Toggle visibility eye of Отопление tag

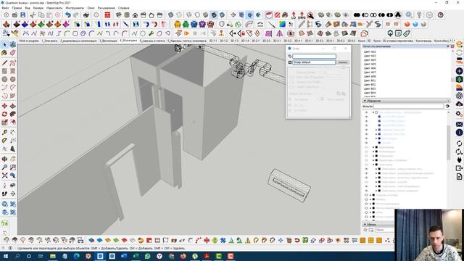coord(366,156)
